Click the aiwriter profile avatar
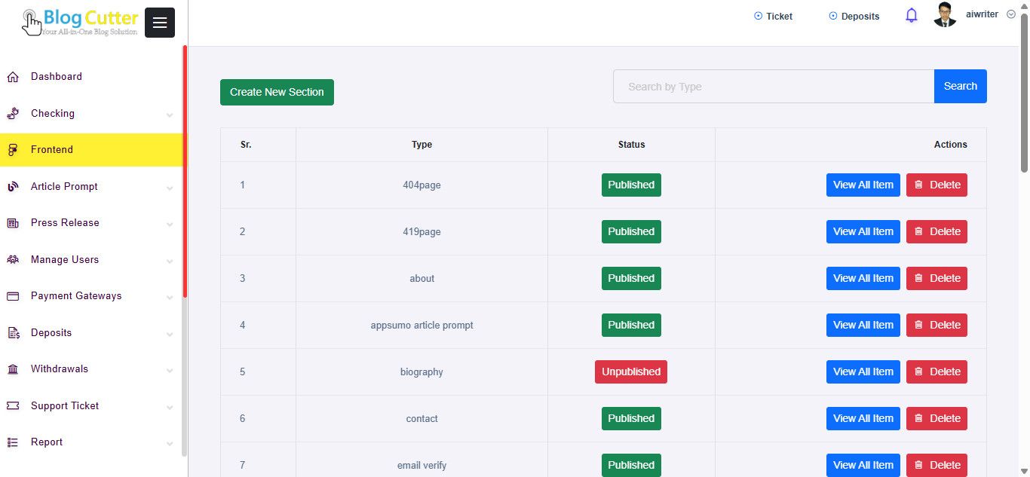Image resolution: width=1030 pixels, height=477 pixels. (x=945, y=15)
